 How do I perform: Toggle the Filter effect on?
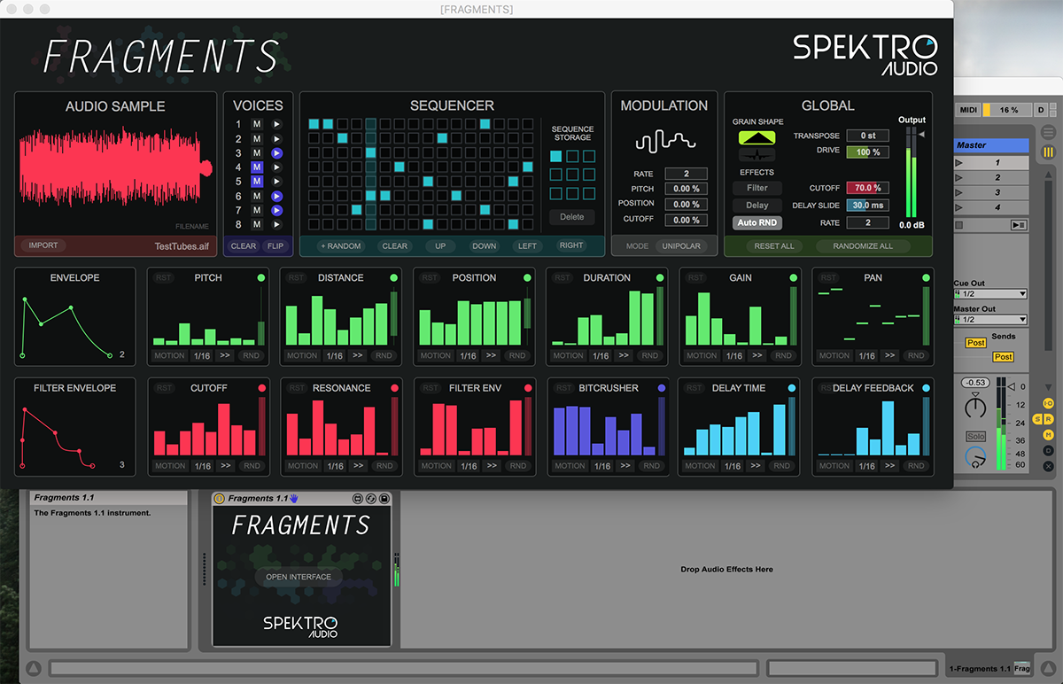[x=757, y=188]
